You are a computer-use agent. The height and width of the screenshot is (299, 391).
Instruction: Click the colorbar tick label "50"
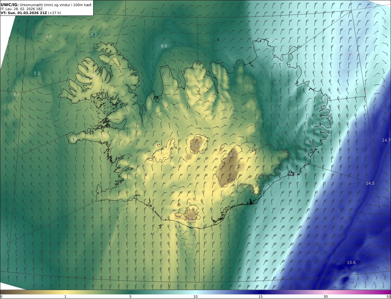point(388,297)
